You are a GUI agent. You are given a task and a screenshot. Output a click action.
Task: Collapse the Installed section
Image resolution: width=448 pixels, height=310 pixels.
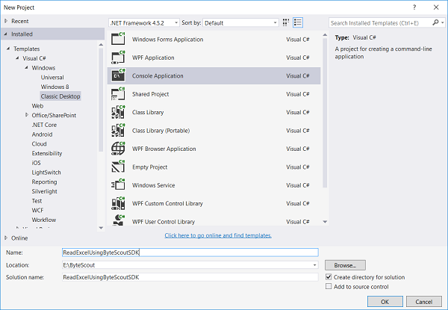click(x=6, y=34)
